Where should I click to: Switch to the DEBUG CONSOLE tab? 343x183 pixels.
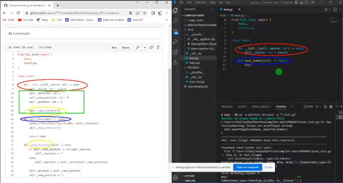pyautogui.click(x=261, y=107)
